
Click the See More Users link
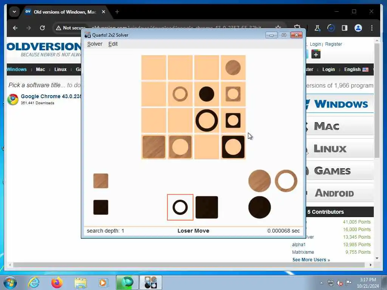pos(311,260)
